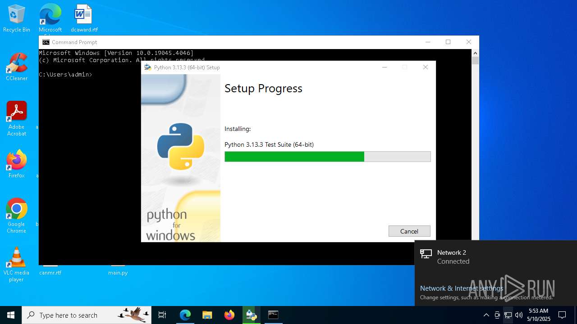Viewport: 577px width, 324px height.
Task: Open Firefox from the taskbar
Action: pos(229,315)
